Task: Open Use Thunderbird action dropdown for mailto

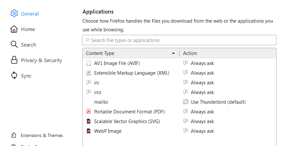Action: tap(228, 102)
